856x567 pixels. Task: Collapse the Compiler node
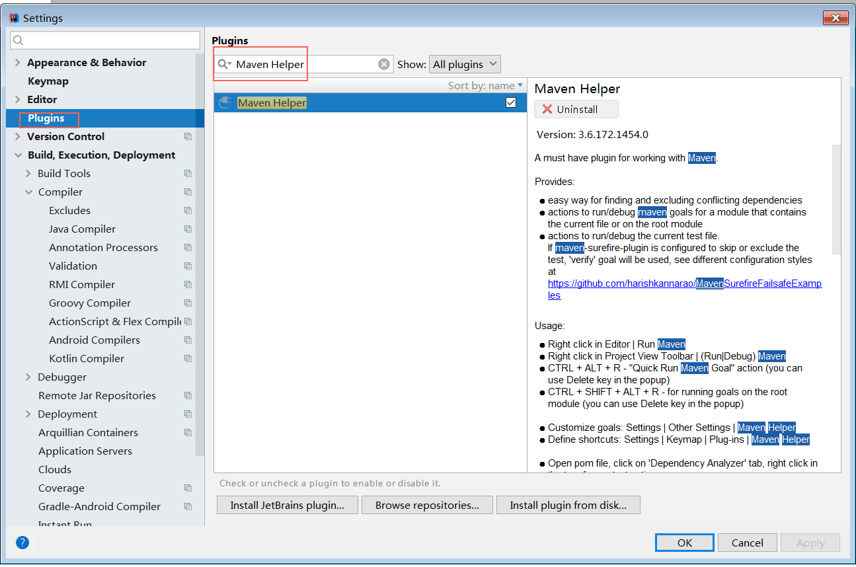coord(28,192)
